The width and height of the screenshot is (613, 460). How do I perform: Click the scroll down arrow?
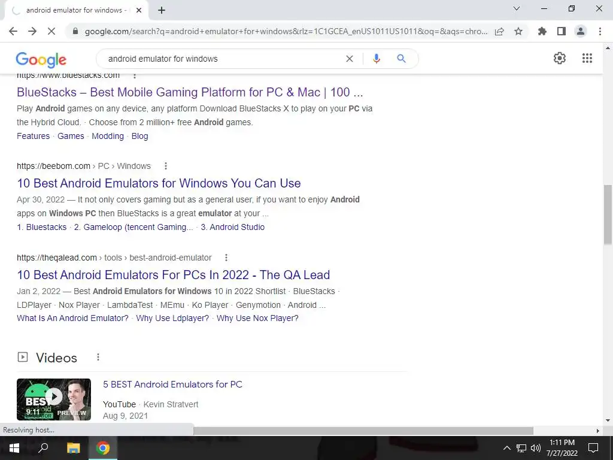[x=608, y=421]
